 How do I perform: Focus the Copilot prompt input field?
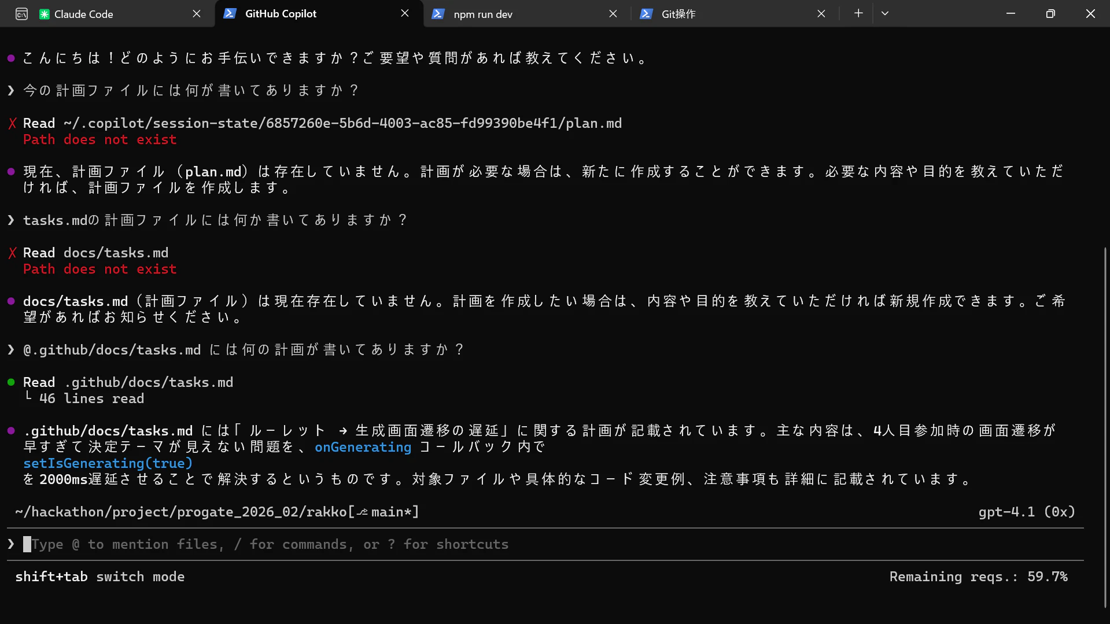click(x=545, y=544)
